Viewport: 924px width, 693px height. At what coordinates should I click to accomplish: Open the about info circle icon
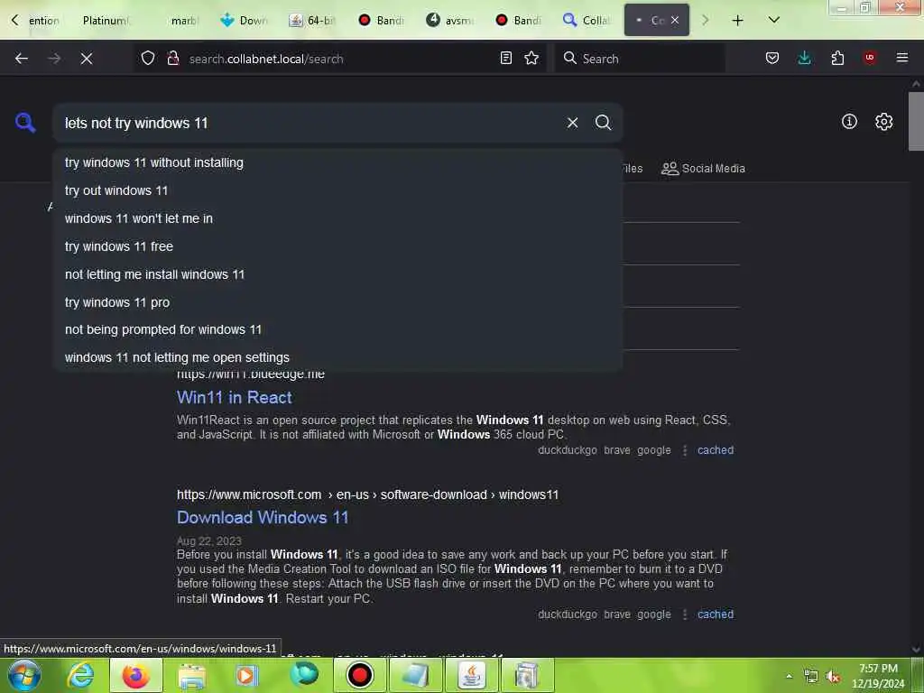[x=849, y=122]
